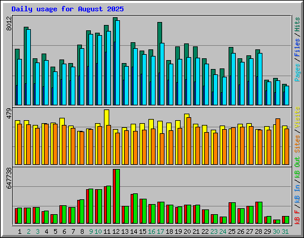
Task: Select day label 6 on the x-axis
Action: [x=64, y=231]
